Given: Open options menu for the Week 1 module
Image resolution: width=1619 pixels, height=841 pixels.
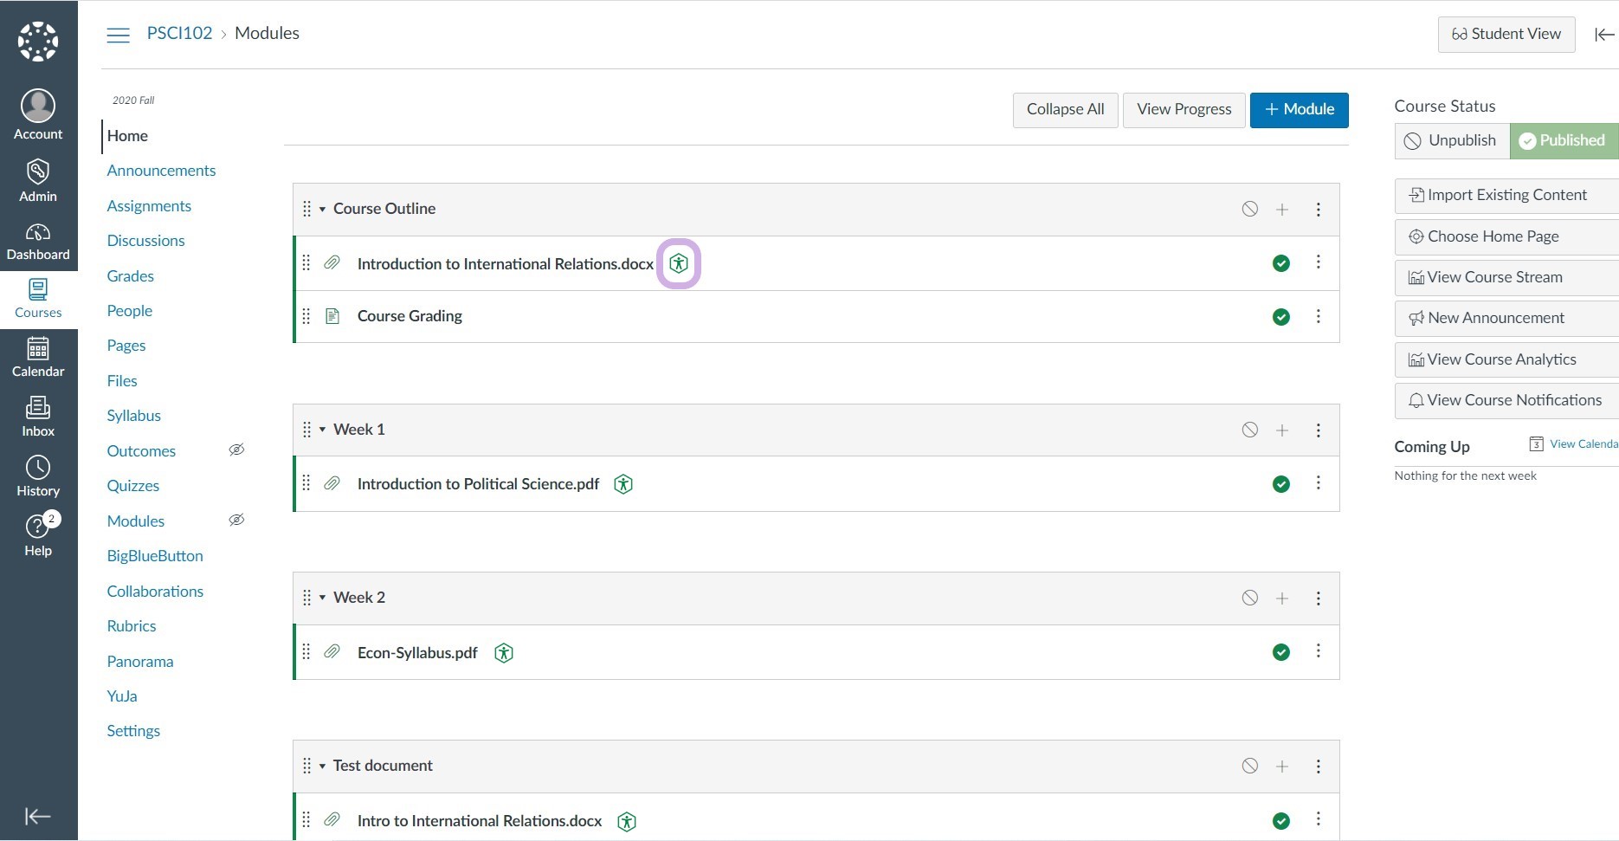Looking at the screenshot, I should 1319,430.
